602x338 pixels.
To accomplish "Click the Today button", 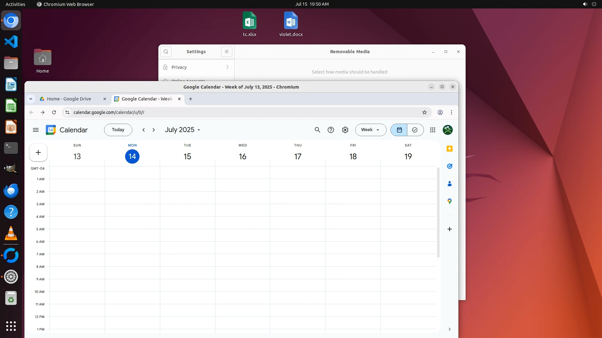I will pyautogui.click(x=118, y=130).
